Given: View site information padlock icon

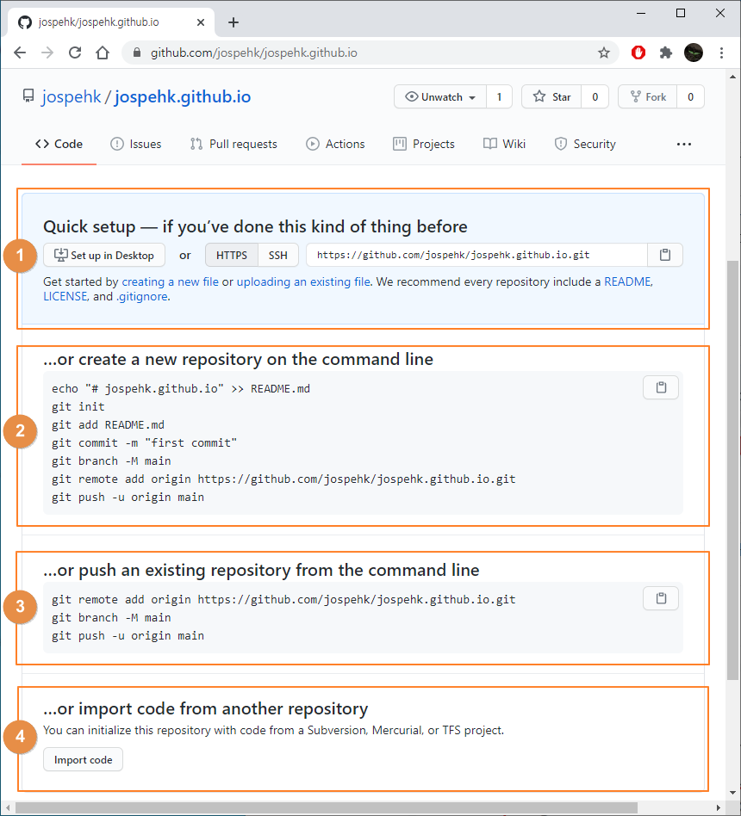Looking at the screenshot, I should [x=136, y=53].
